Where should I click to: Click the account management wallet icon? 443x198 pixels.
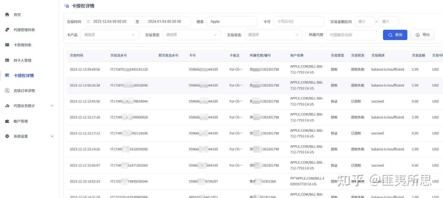[x=7, y=121]
